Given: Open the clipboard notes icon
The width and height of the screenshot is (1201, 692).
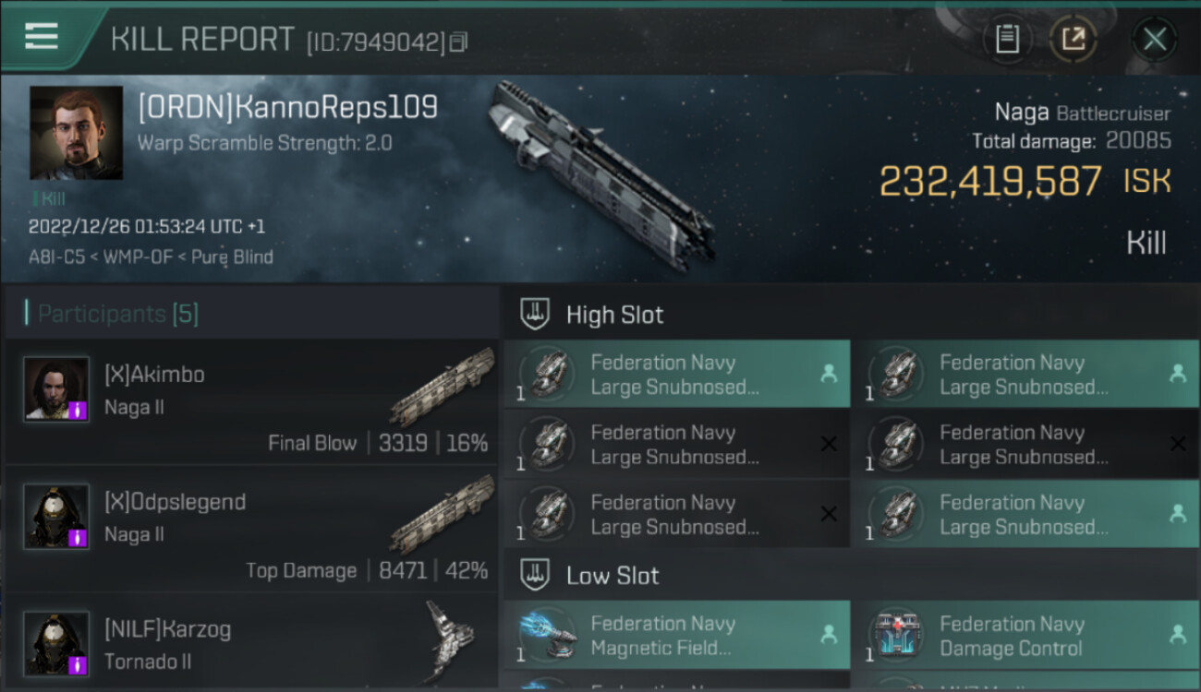Looking at the screenshot, I should [1007, 39].
